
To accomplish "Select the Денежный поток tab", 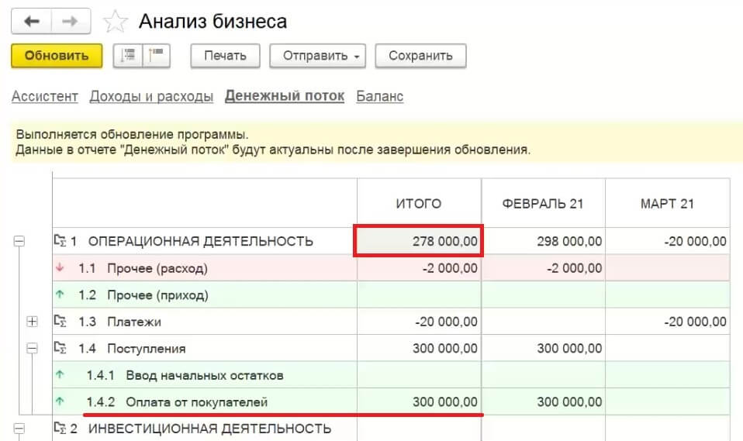I will pyautogui.click(x=285, y=95).
